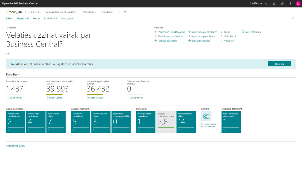
Task: Click the search magnifier icon
Action: [266, 4]
